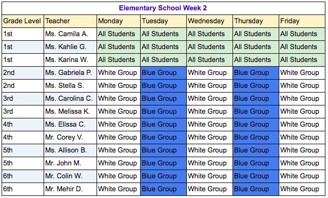Image resolution: width=328 pixels, height=198 pixels.
Task: Select the 6th grade cell beside Mr. Mehir D.
Action: pyautogui.click(x=23, y=189)
